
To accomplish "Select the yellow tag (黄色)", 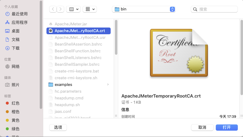I will coord(13,120).
